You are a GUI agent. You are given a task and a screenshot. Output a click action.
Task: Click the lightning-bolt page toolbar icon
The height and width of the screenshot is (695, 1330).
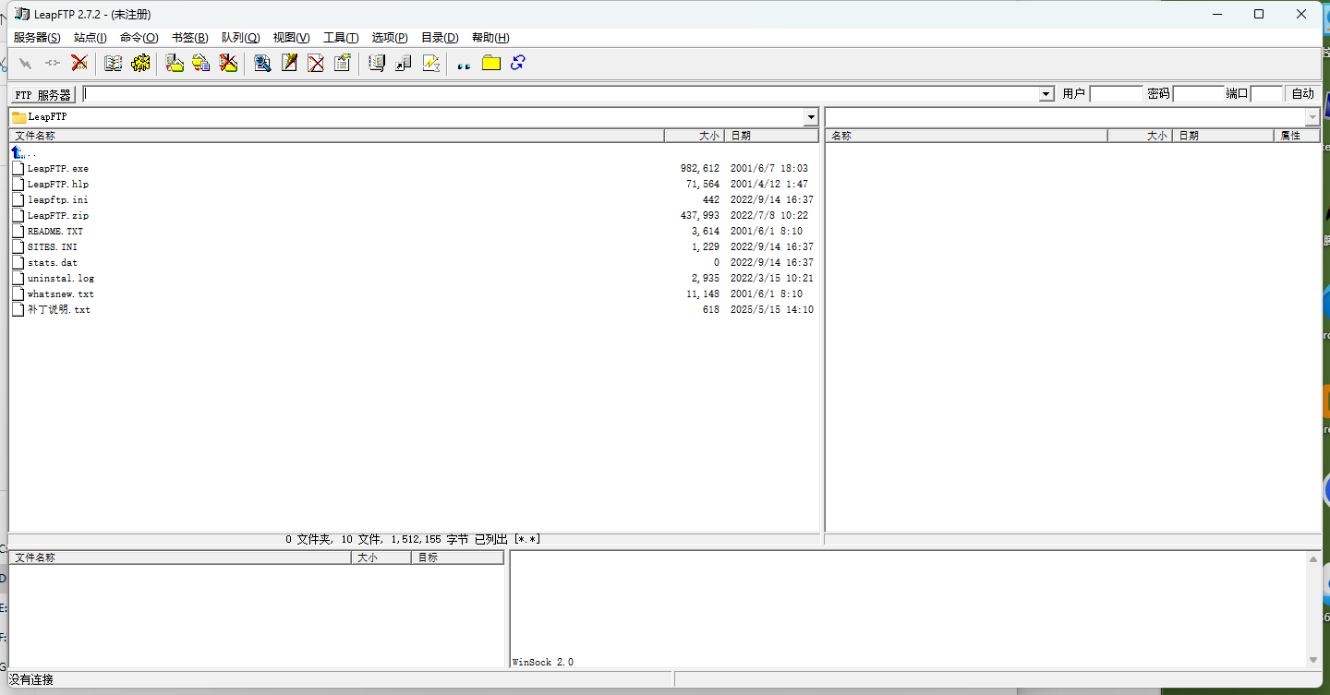click(x=430, y=64)
